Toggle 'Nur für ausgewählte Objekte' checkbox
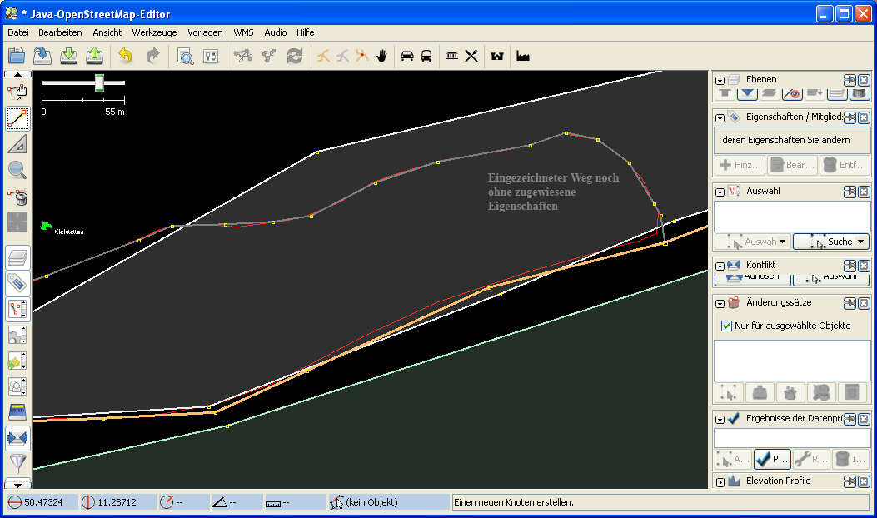Image resolution: width=877 pixels, height=518 pixels. (x=727, y=326)
